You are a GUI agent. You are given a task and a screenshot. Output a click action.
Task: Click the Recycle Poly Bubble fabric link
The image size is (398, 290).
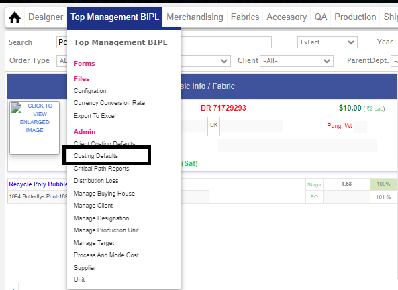pos(38,184)
